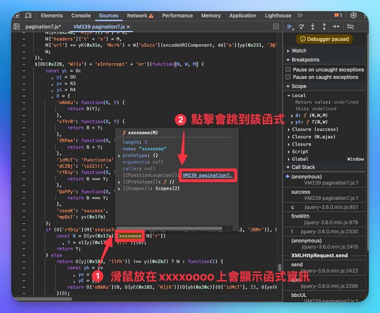Resume script execution

[x=290, y=27]
